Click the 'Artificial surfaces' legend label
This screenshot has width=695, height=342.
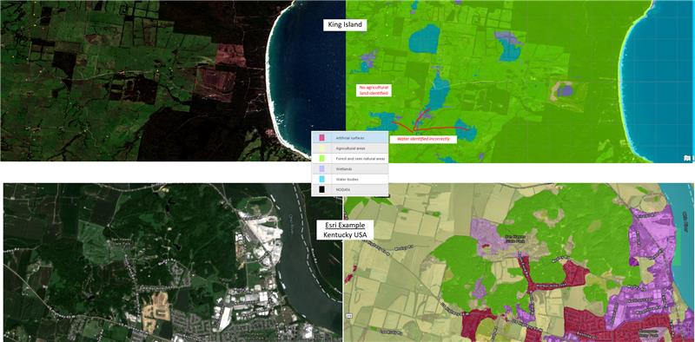(350, 138)
